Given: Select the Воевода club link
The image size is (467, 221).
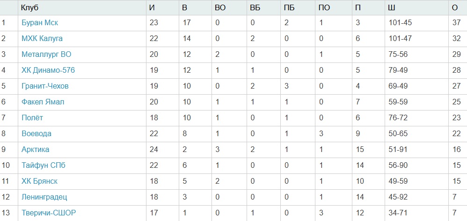Looking at the screenshot, I should (x=36, y=133).
